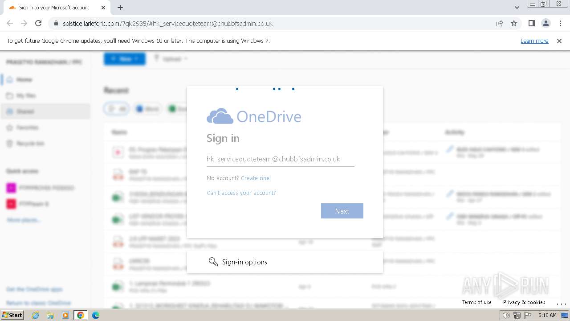Click the Next button

342,211
